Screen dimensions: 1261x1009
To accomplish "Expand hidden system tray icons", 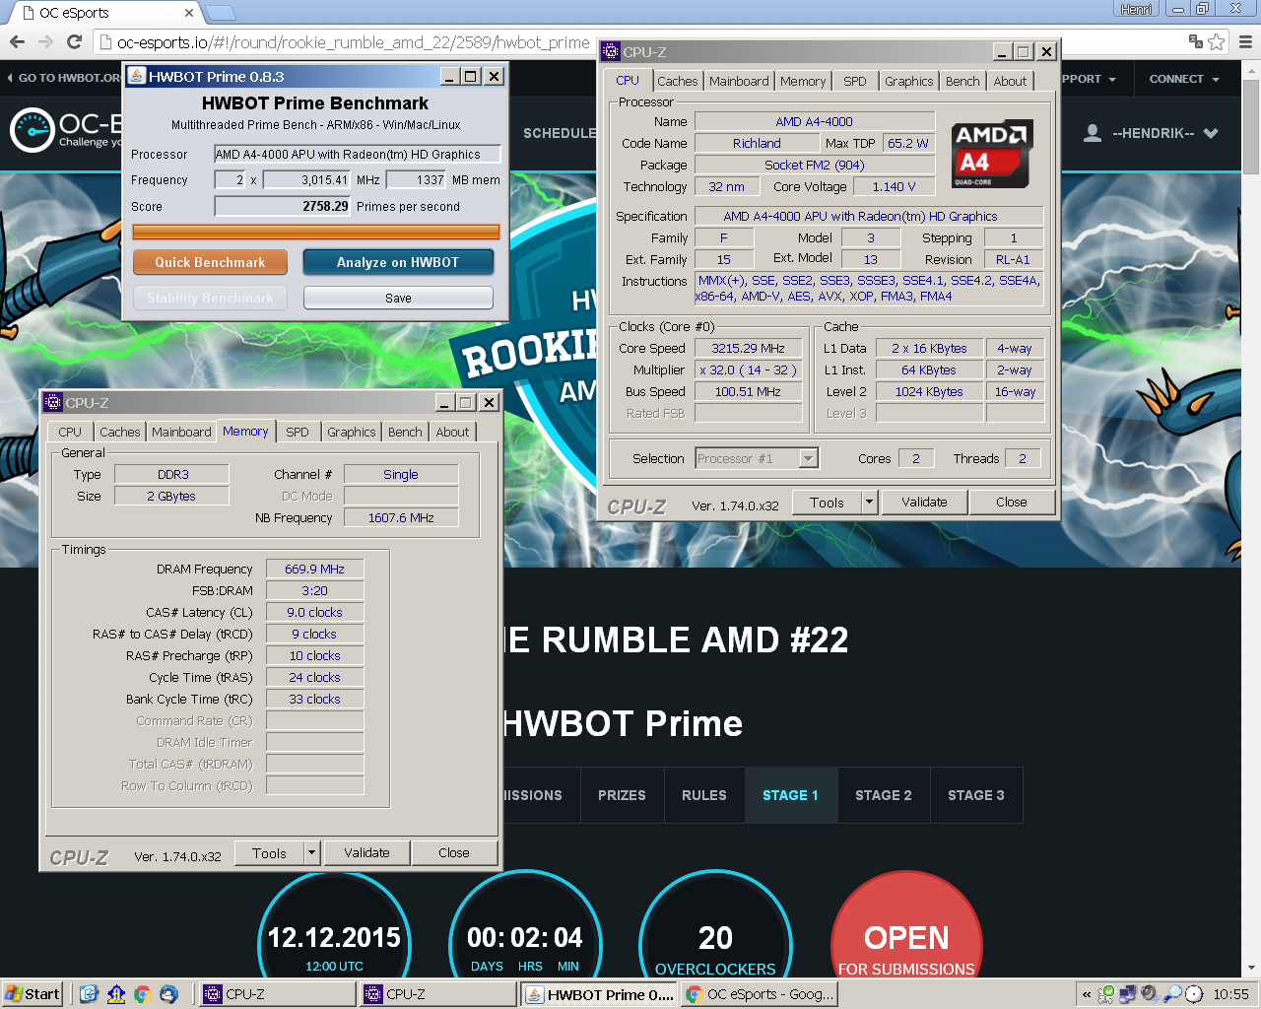I will pos(1087,994).
